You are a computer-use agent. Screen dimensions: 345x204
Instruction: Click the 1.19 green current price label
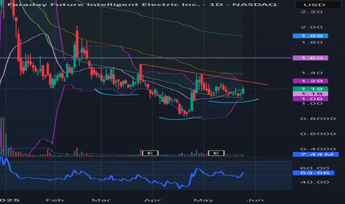click(310, 89)
